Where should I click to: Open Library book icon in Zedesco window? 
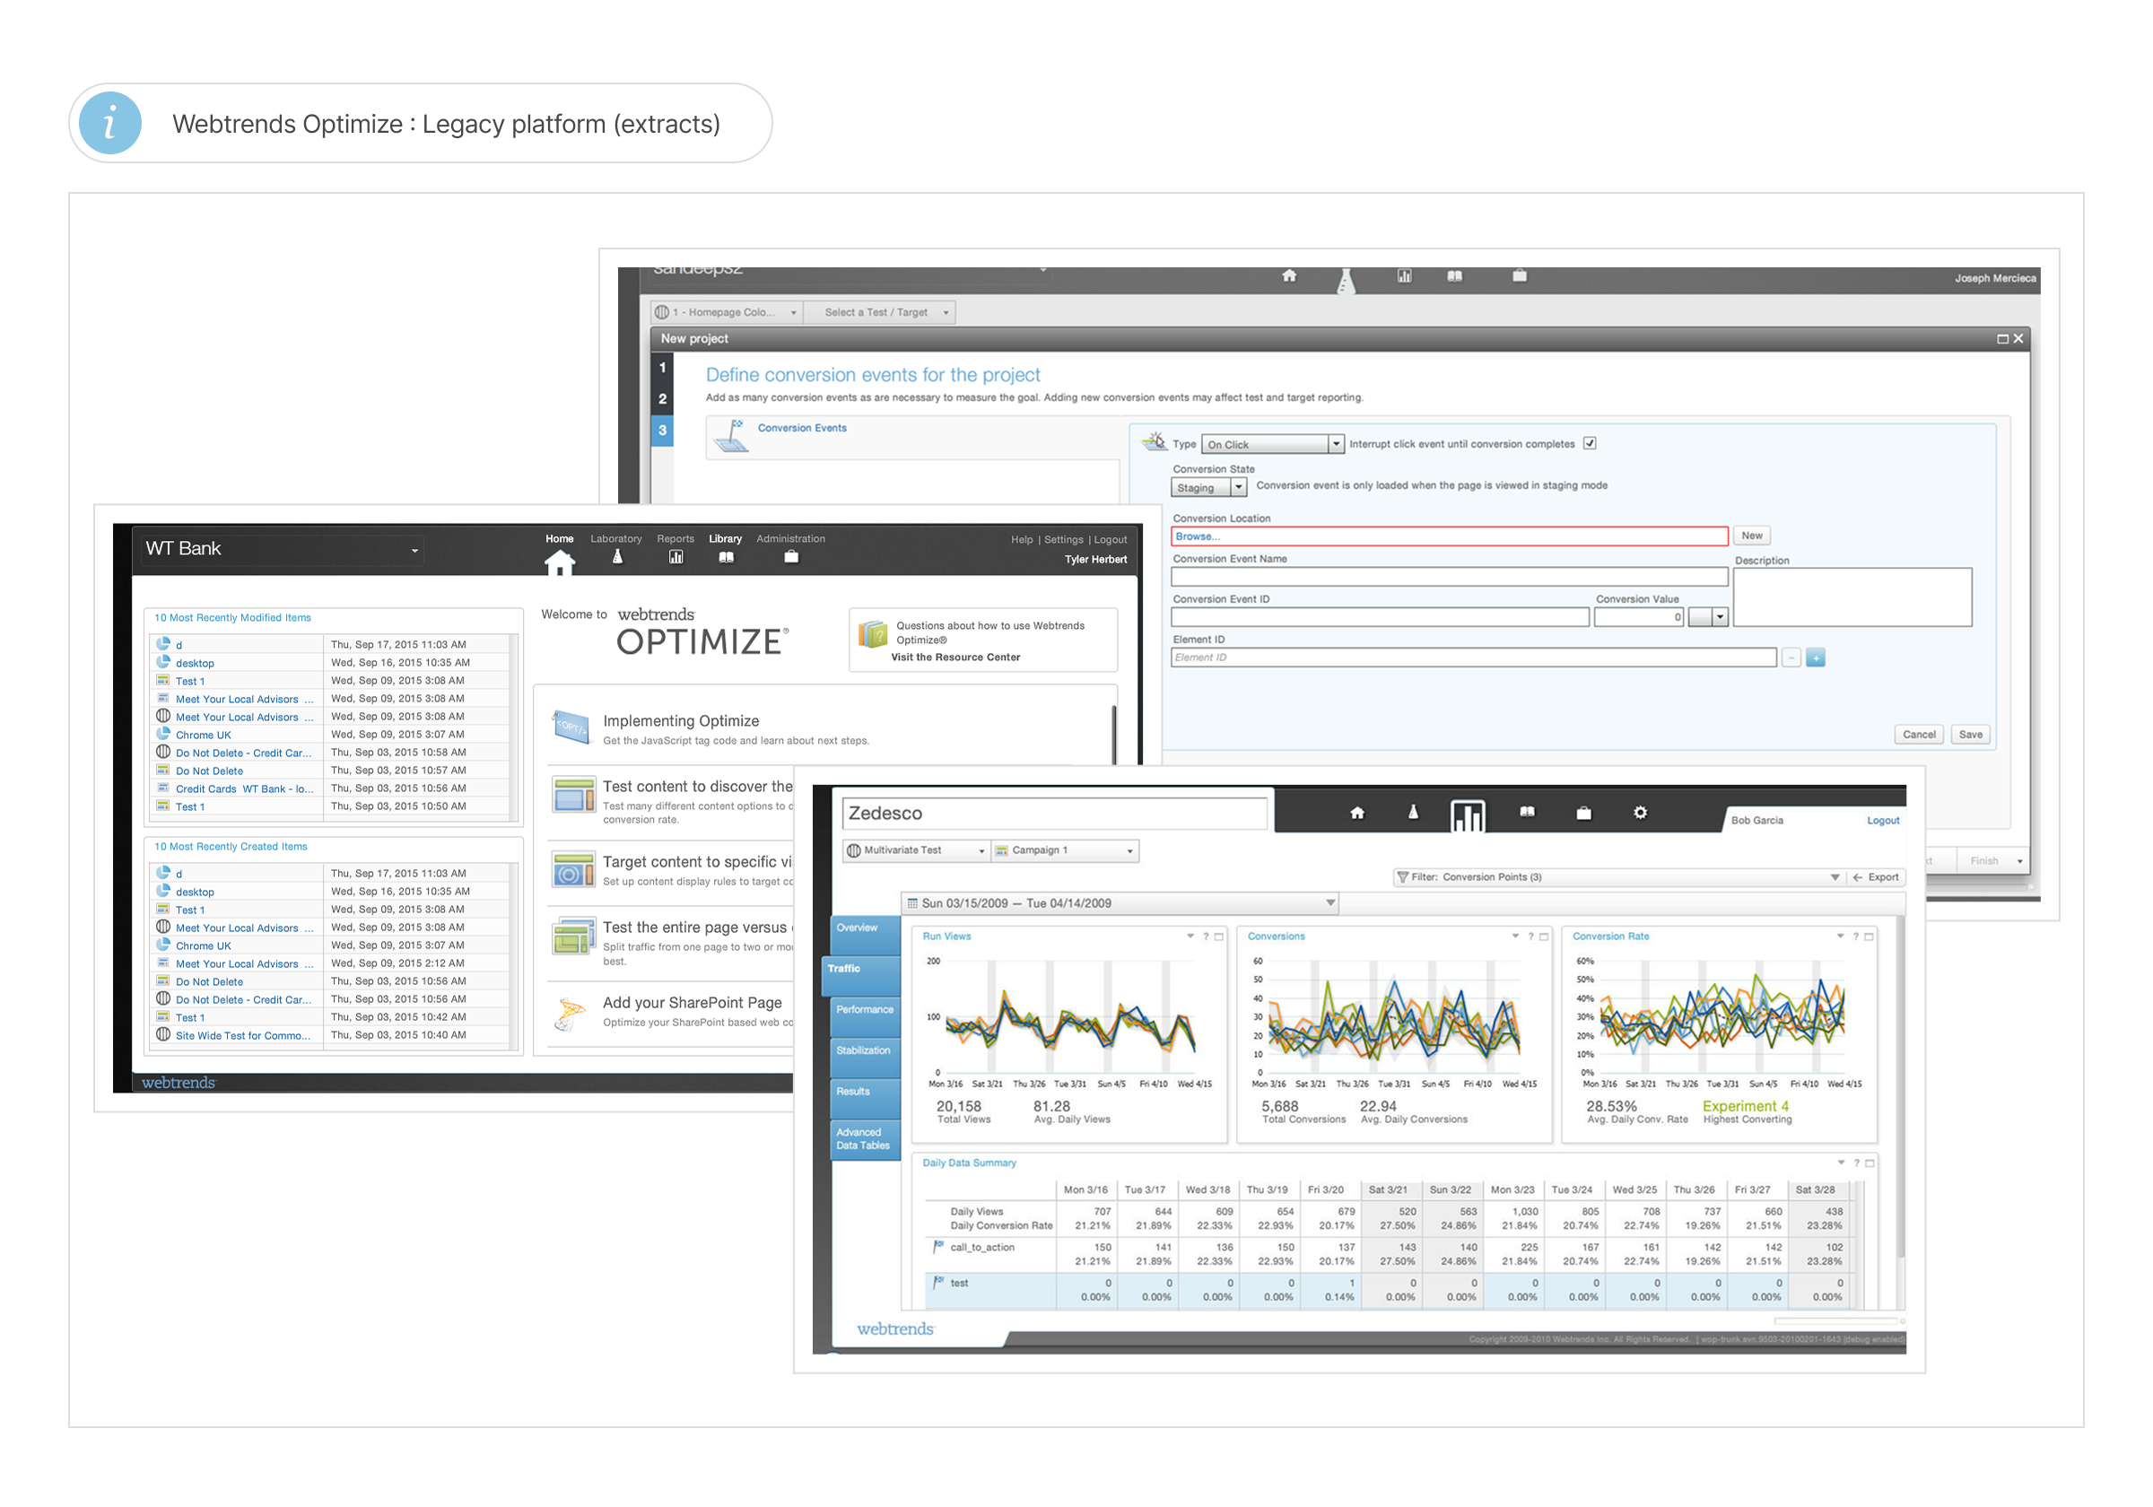(x=1527, y=812)
